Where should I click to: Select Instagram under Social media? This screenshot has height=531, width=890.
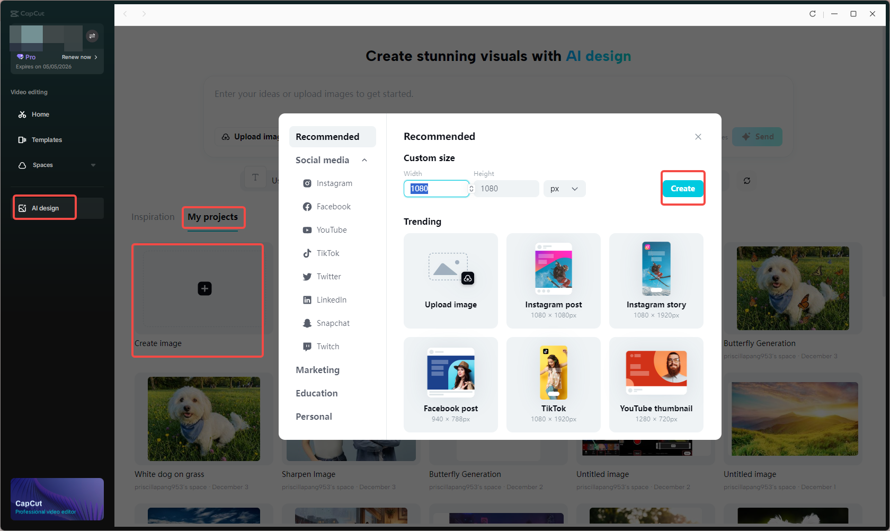[x=333, y=183]
